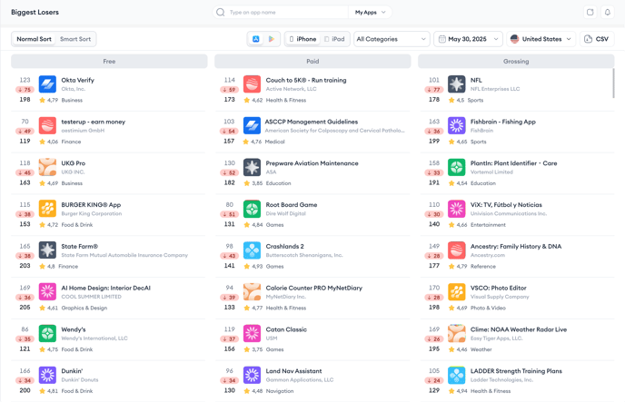This screenshot has height=402, width=625.
Task: Click ASCCP Management Guidelines app icon
Action: tap(252, 126)
